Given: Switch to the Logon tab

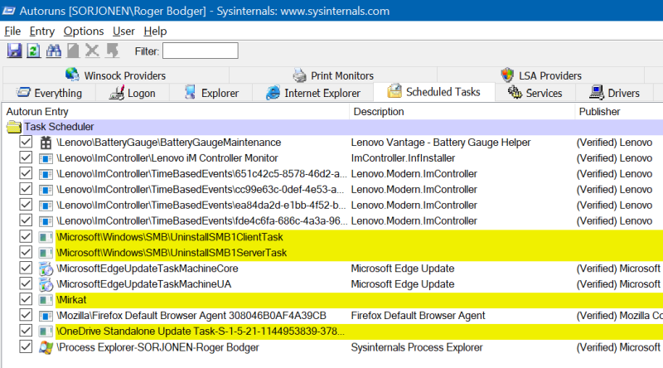Looking at the screenshot, I should [131, 93].
